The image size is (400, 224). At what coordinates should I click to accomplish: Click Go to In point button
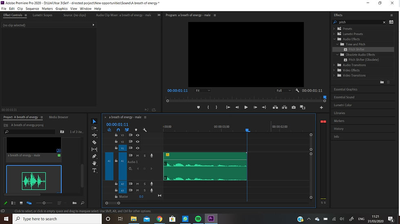[228, 108]
